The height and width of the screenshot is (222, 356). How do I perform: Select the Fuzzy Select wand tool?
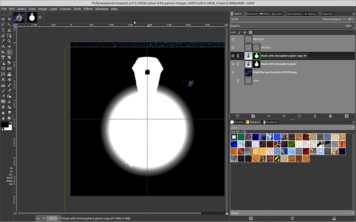point(9,25)
